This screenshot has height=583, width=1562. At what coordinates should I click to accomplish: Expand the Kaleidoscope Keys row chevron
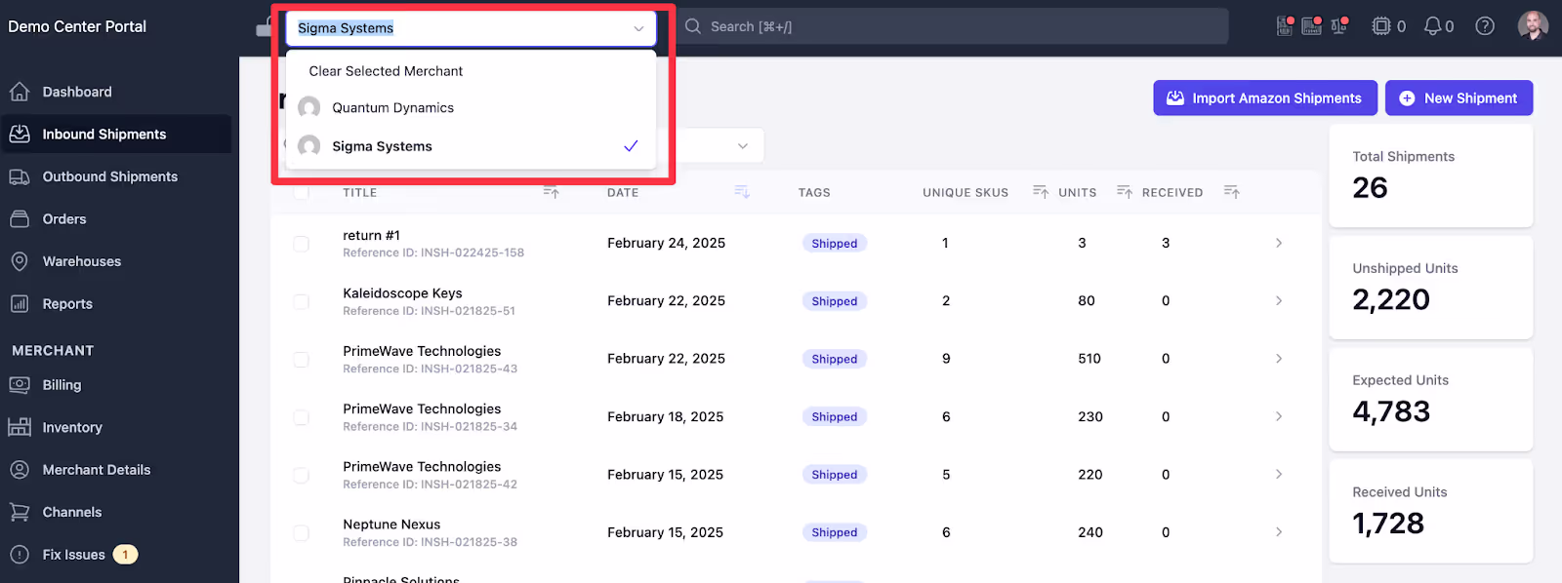pos(1279,300)
